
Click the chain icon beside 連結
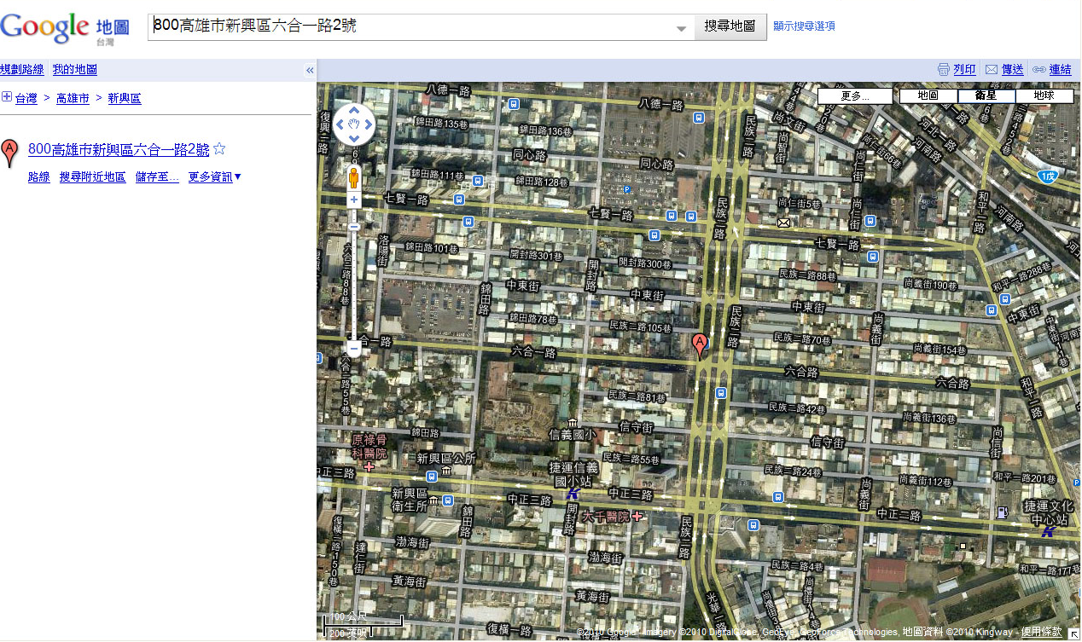tap(1038, 70)
